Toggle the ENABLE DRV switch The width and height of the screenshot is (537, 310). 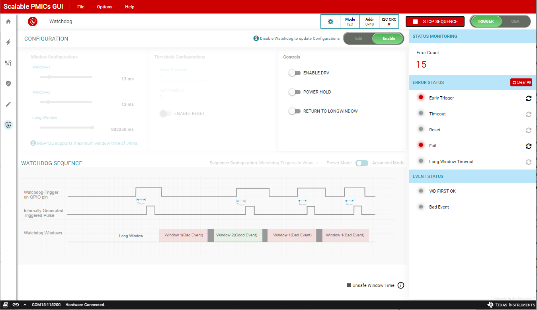pos(295,73)
